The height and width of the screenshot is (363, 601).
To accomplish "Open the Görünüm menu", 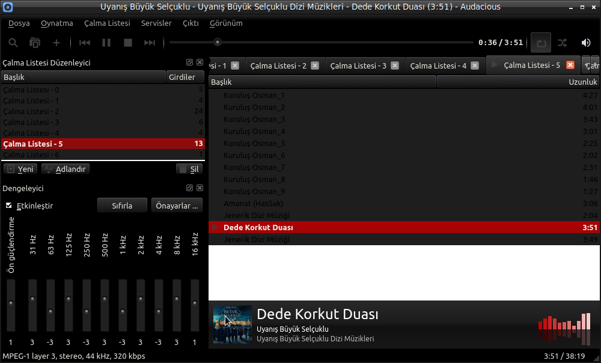I will point(226,23).
